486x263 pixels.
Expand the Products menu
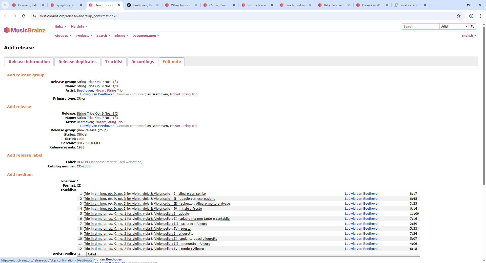click(84, 36)
